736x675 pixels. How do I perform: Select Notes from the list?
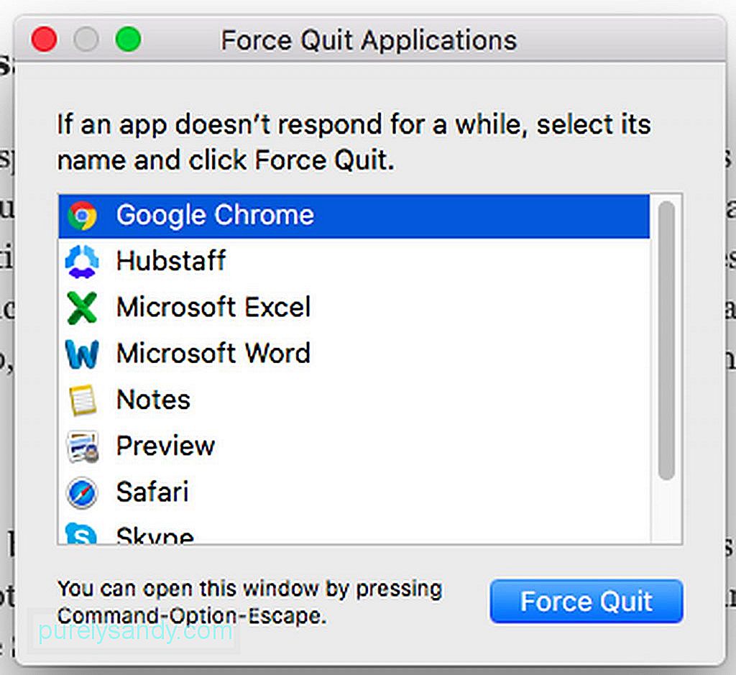tap(354, 400)
